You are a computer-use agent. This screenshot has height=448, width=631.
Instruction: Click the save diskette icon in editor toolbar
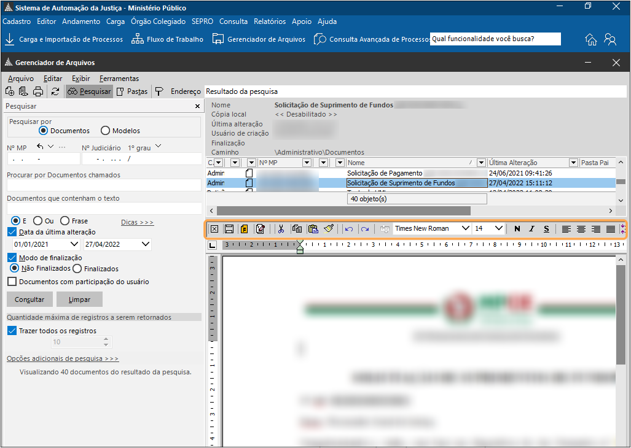point(229,229)
